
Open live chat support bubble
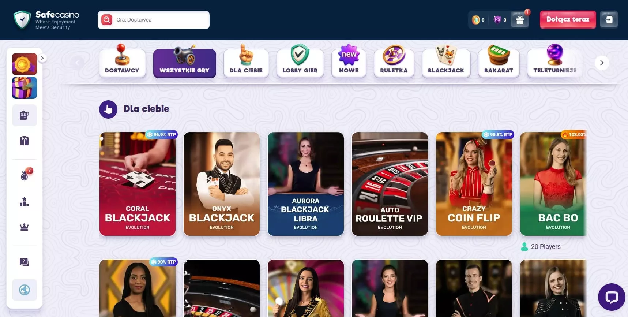612,297
